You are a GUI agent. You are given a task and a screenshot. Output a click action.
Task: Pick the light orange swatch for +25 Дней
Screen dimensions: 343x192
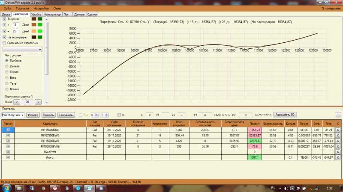pyautogui.click(x=34, y=31)
